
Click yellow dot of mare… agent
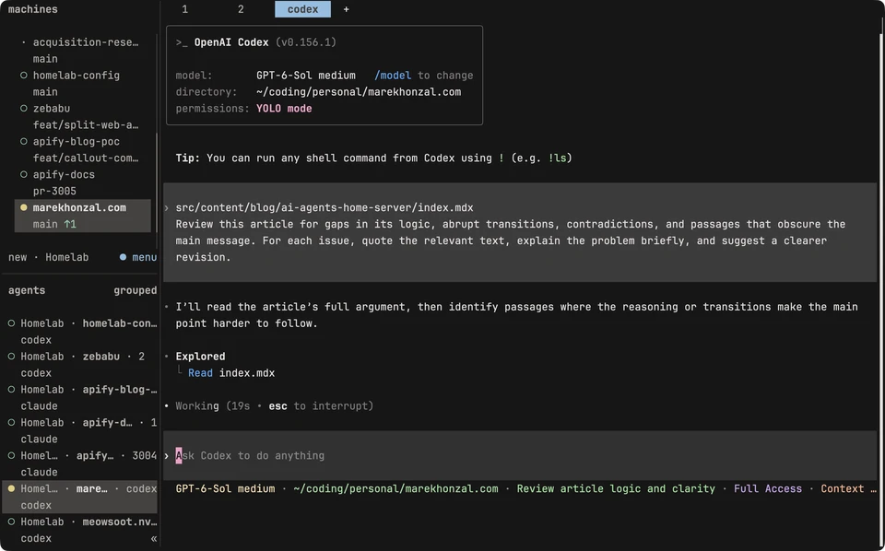pyautogui.click(x=11, y=488)
